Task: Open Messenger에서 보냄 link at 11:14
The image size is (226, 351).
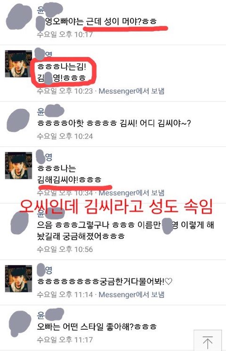Action: click(131, 294)
